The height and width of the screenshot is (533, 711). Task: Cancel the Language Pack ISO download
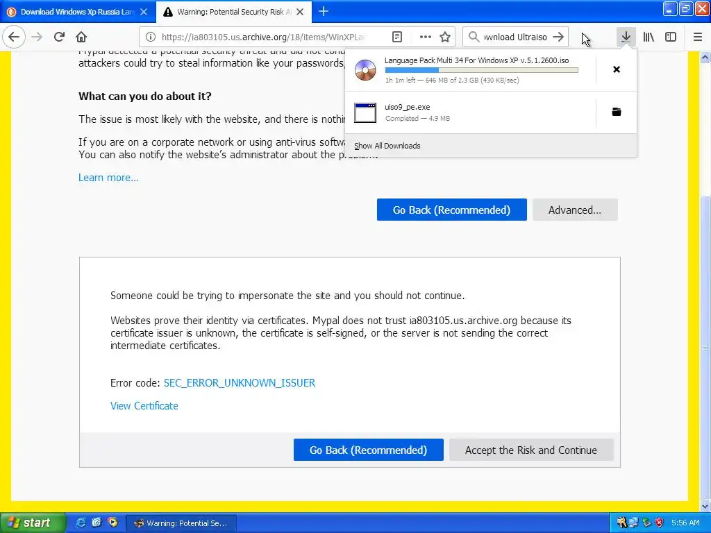(x=617, y=69)
